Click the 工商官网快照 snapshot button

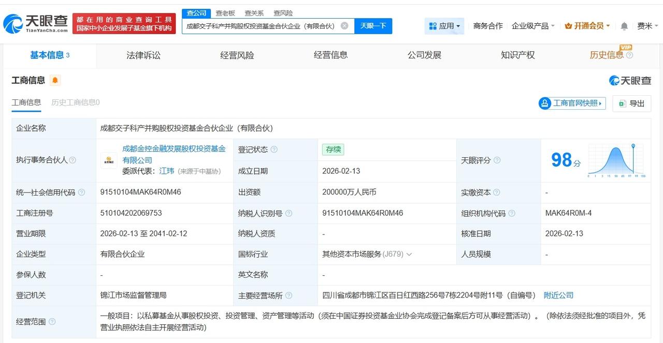coord(571,103)
